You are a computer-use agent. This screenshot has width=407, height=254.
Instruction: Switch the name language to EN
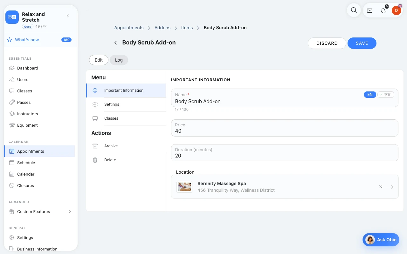[x=370, y=95]
